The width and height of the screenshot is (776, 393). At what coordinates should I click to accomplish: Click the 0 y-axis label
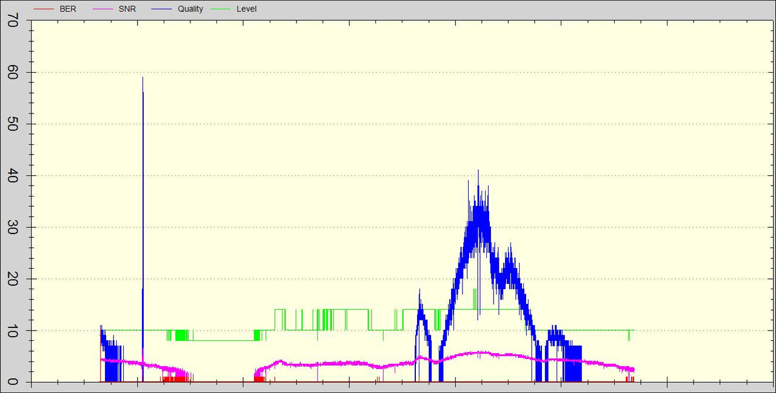pyautogui.click(x=12, y=381)
